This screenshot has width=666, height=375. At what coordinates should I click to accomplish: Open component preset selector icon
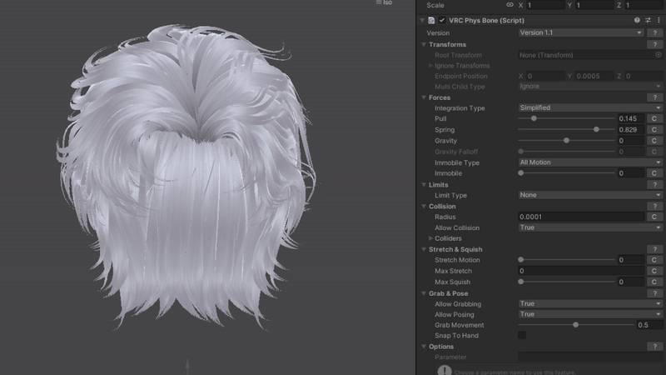point(648,20)
